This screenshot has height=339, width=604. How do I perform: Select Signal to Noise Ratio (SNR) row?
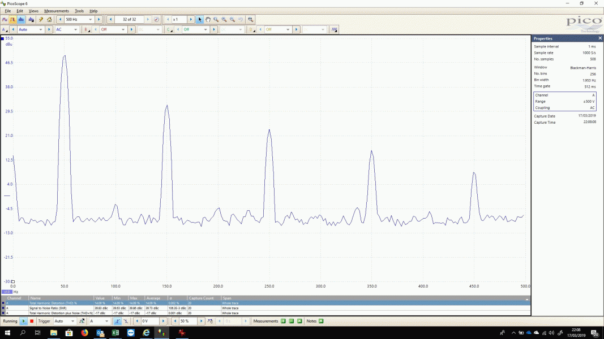[266, 308]
